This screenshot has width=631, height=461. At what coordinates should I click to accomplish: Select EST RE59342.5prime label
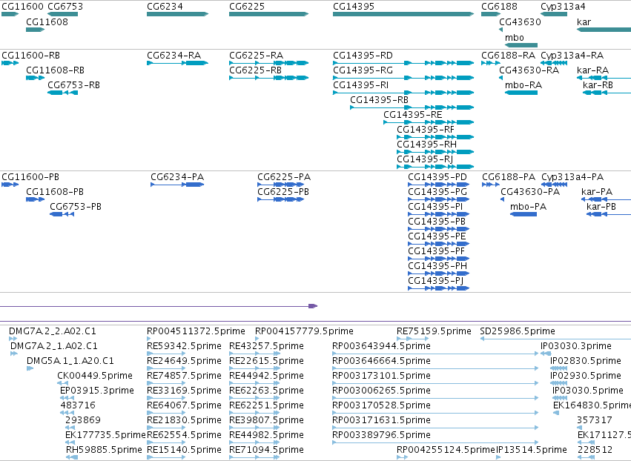185,346
